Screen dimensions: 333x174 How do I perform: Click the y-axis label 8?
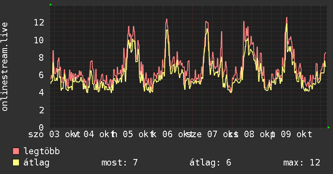41,57
